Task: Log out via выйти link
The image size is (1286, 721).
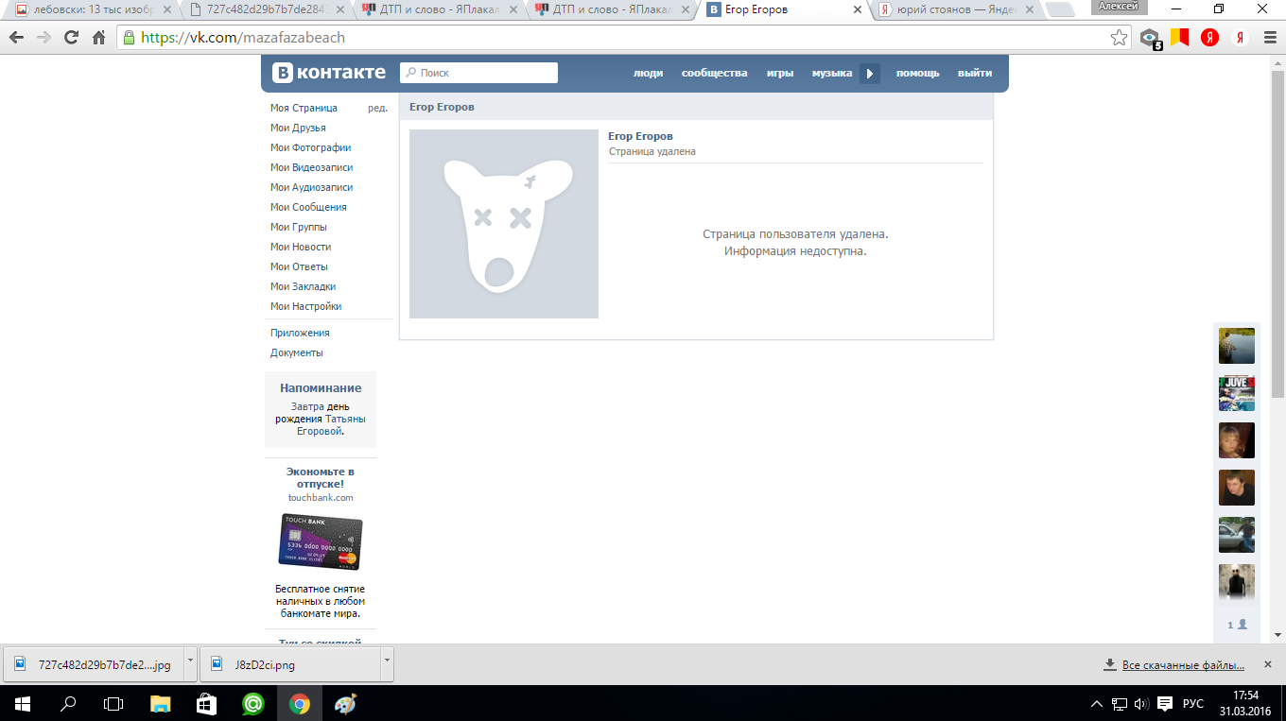Action: [975, 73]
